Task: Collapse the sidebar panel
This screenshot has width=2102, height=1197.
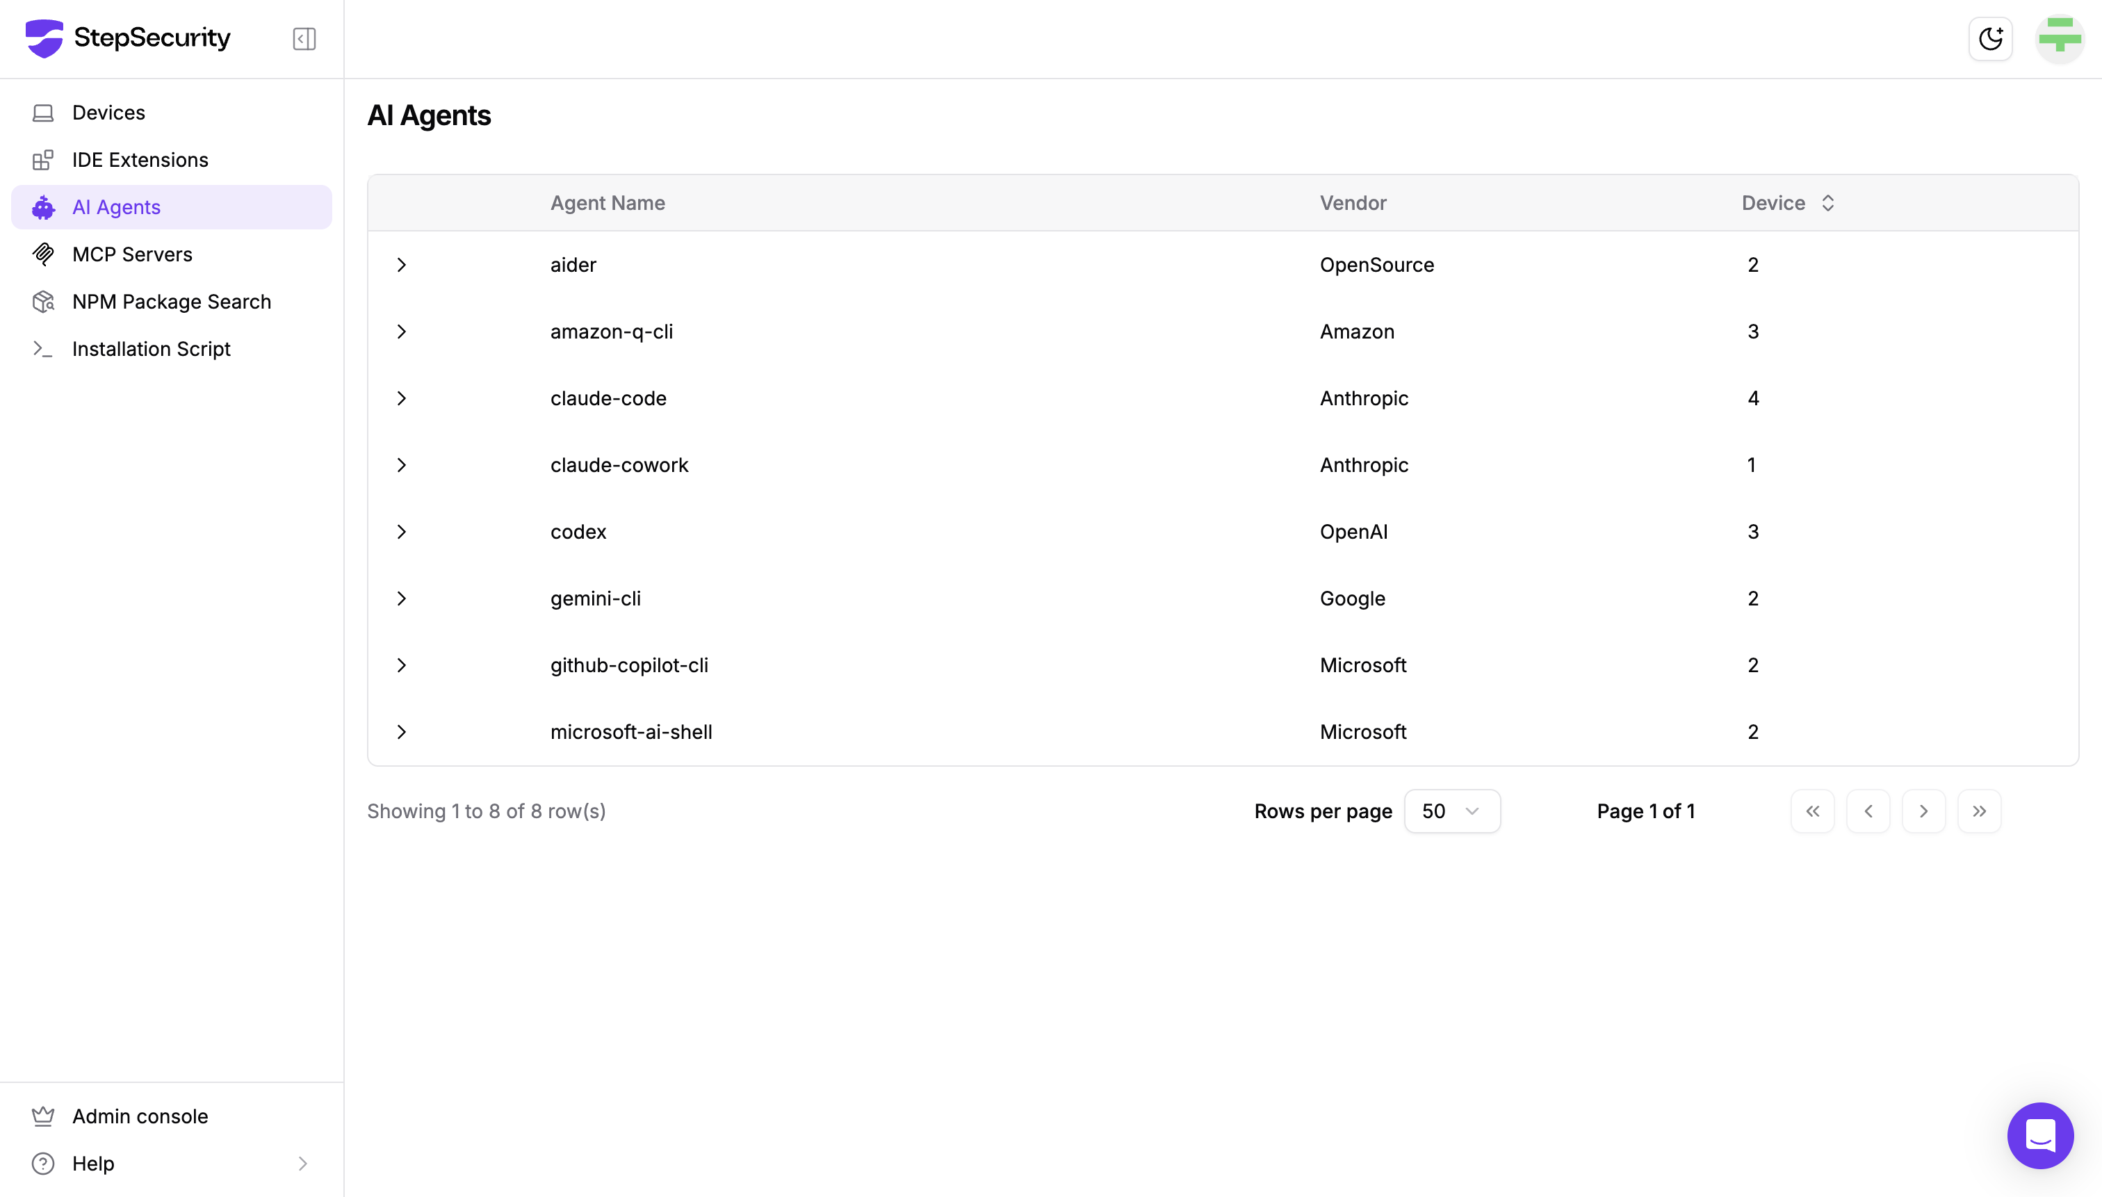Action: click(304, 39)
